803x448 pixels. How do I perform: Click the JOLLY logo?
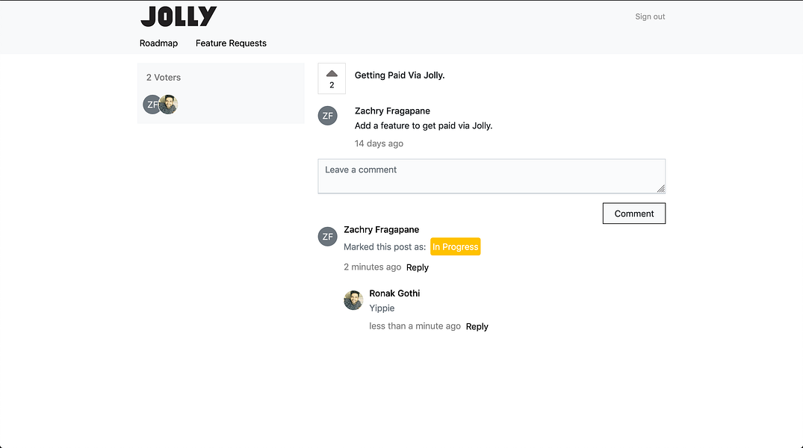pos(179,16)
